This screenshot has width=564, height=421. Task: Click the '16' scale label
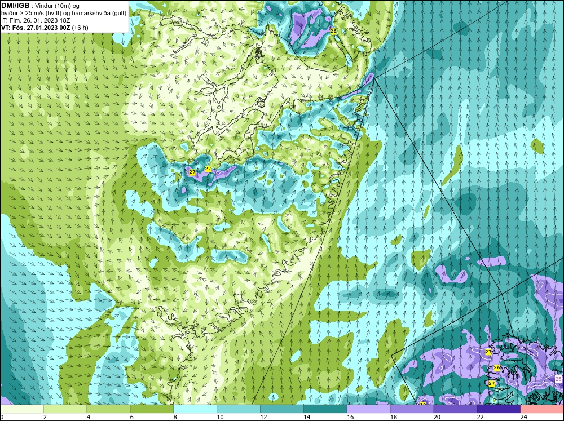coord(350,417)
